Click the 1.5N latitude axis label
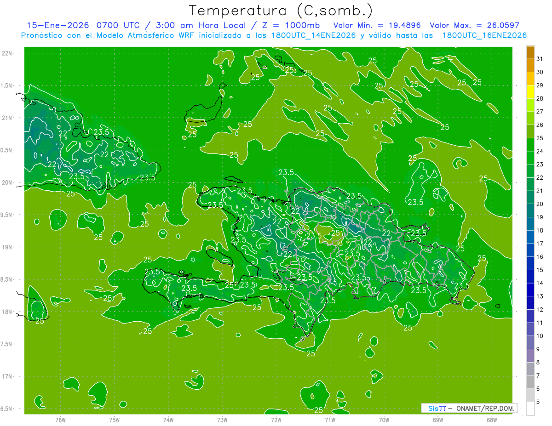This screenshot has height=426, width=552. (6, 85)
